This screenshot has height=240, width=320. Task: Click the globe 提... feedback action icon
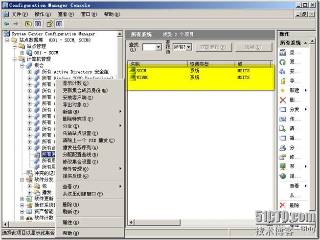[283, 176]
